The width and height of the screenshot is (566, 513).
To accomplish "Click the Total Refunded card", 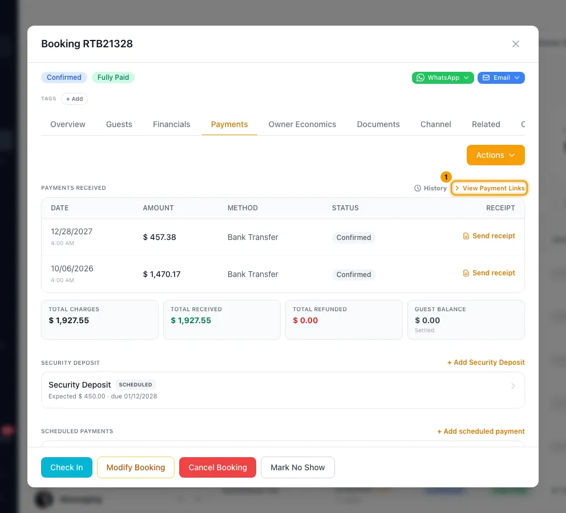I will coord(343,320).
